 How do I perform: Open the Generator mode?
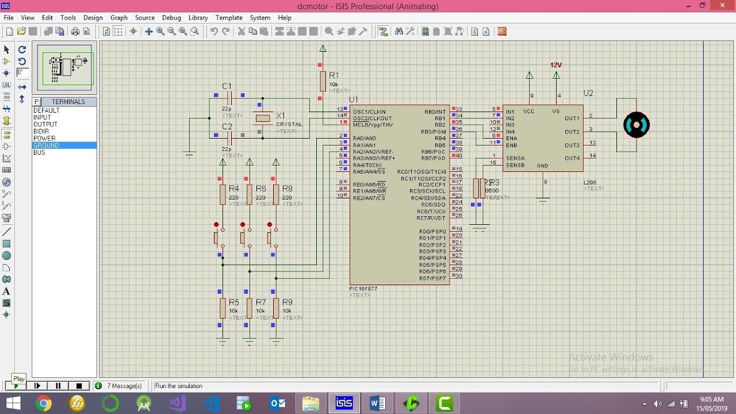click(6, 182)
